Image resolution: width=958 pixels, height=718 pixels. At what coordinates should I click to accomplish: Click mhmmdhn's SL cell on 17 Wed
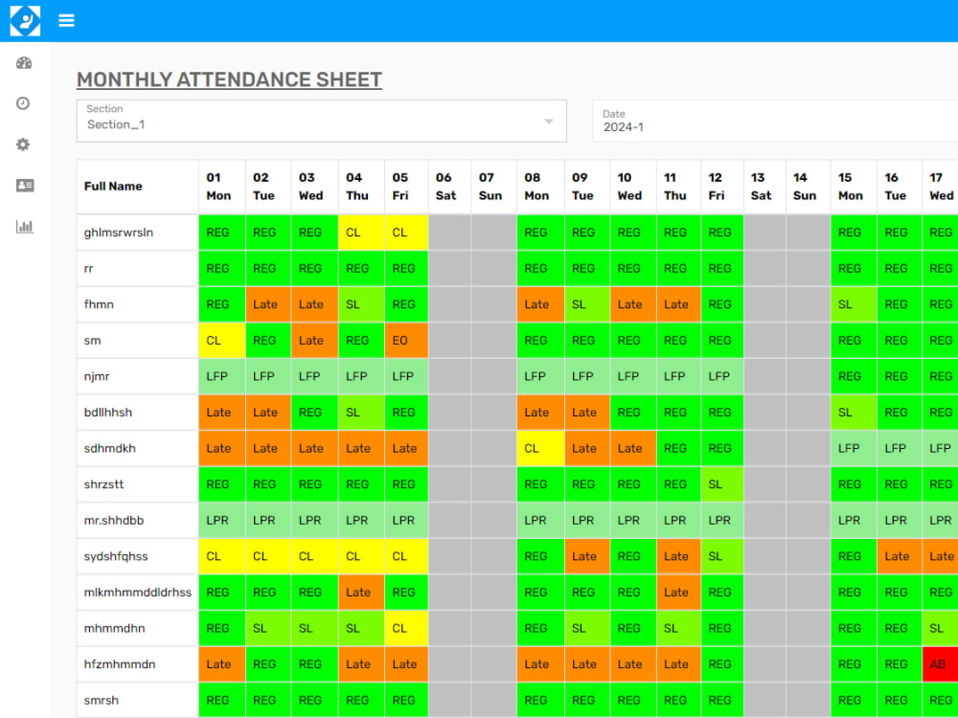(x=941, y=628)
